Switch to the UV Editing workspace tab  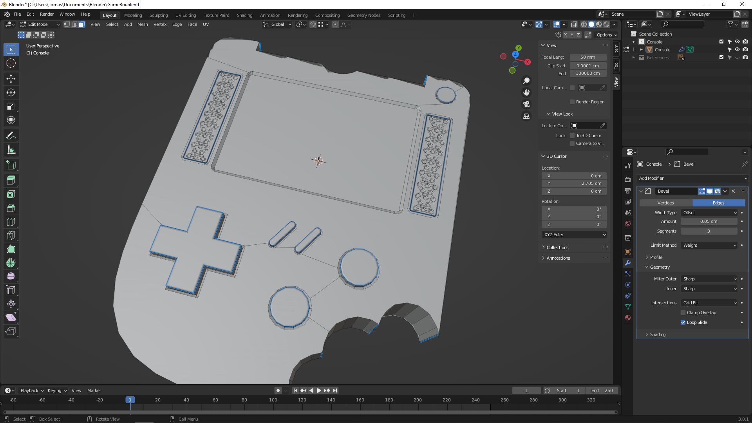tap(185, 15)
